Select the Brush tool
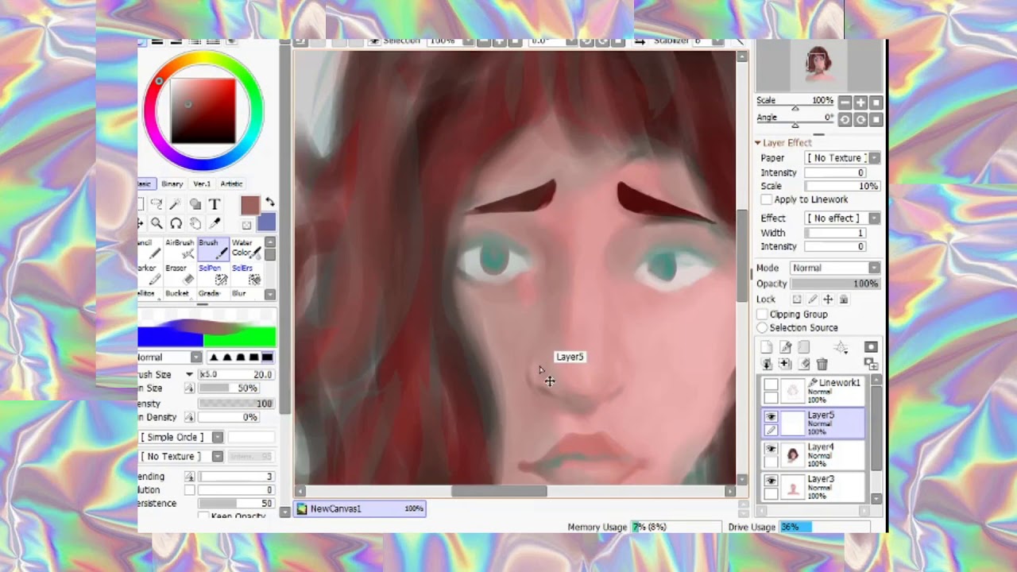This screenshot has height=572, width=1017. tap(213, 249)
